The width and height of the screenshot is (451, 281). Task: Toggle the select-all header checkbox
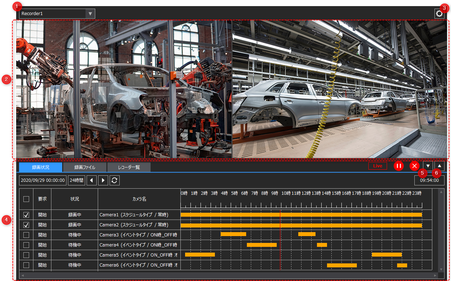click(x=26, y=199)
